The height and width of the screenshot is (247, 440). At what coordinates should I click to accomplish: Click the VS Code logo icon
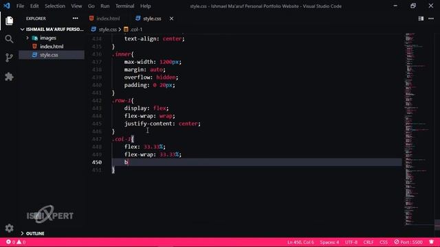point(7,6)
